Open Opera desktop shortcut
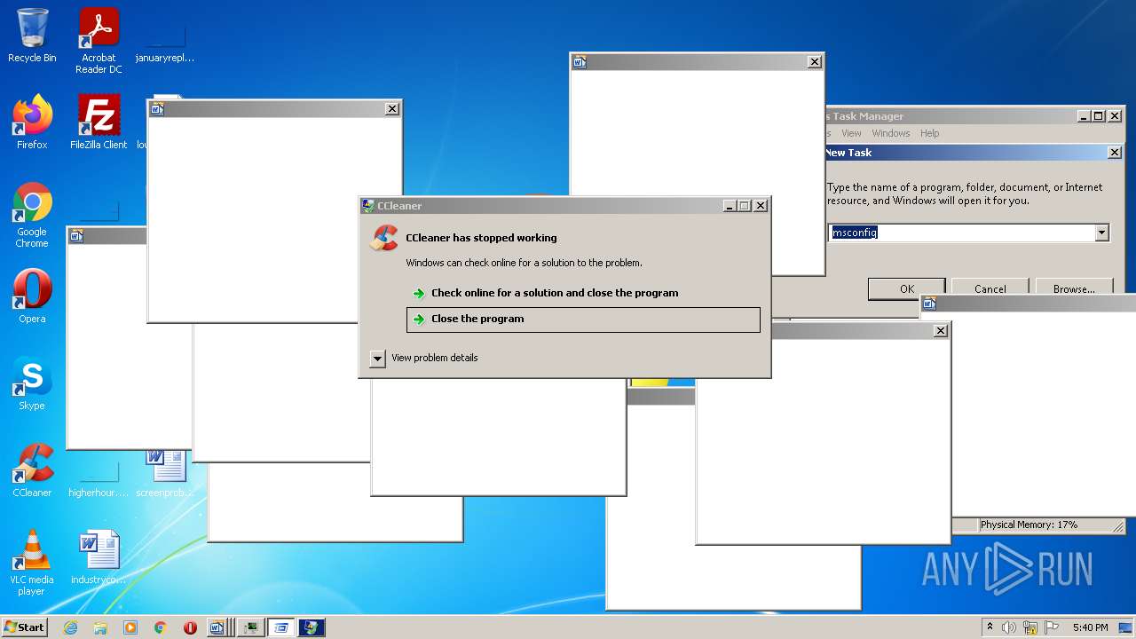Viewport: 1136px width, 639px height. [32, 296]
